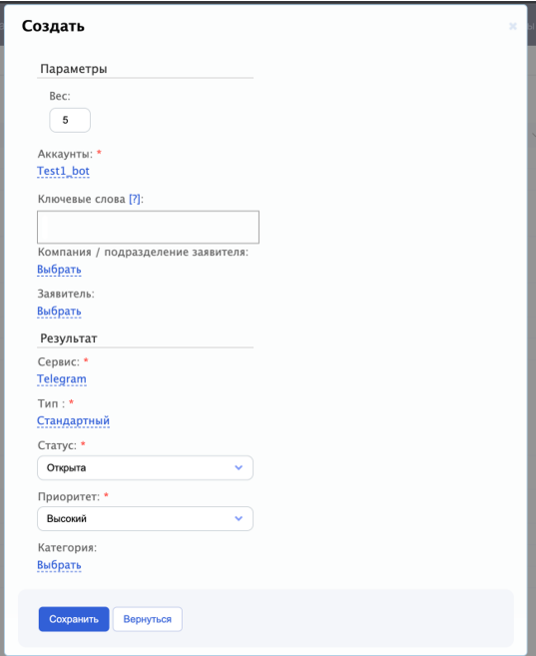Close the Создать dialog with the X

[x=513, y=26]
